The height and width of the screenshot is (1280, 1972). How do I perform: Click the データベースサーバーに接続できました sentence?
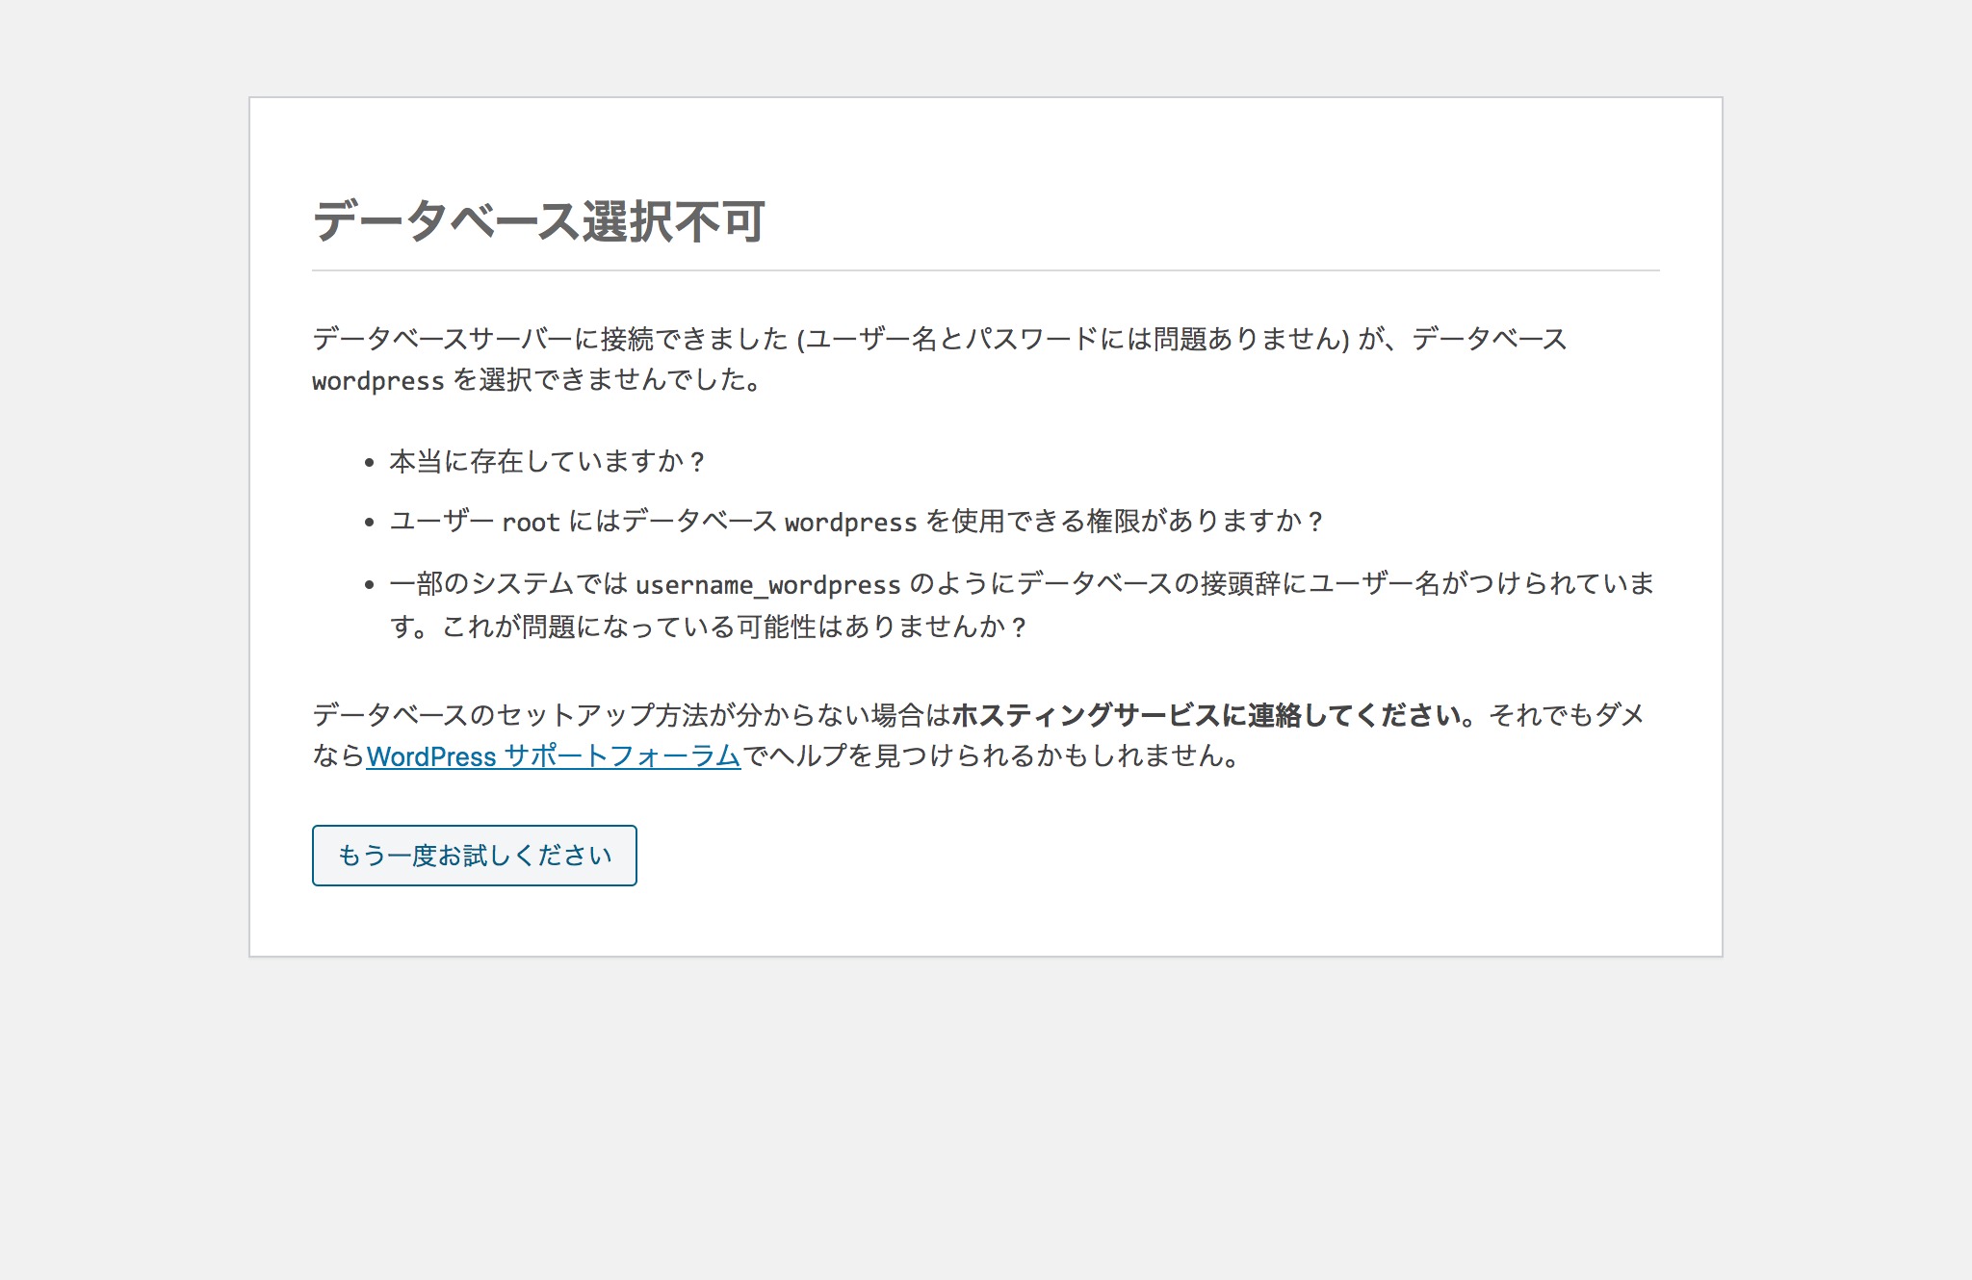pos(551,339)
